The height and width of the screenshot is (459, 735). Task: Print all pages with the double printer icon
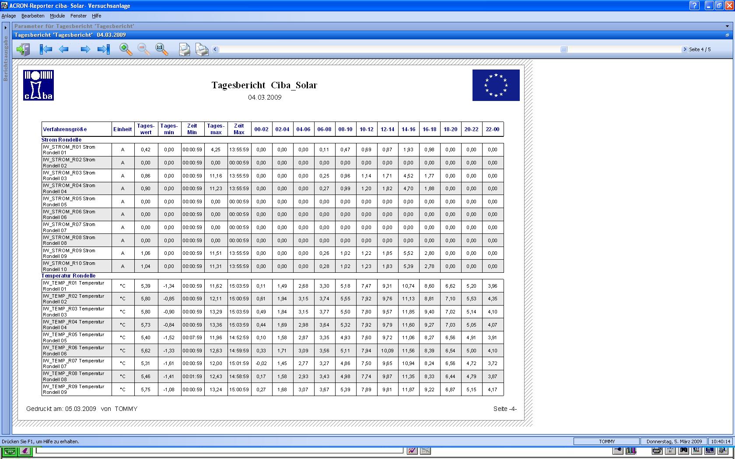pos(202,50)
